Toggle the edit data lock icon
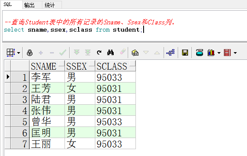The width and height of the screenshot is (247, 156). click(29, 53)
